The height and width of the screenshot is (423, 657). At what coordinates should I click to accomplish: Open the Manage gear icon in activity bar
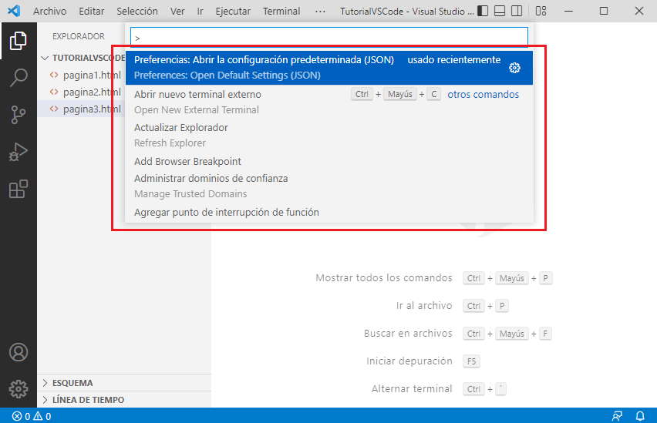(19, 389)
